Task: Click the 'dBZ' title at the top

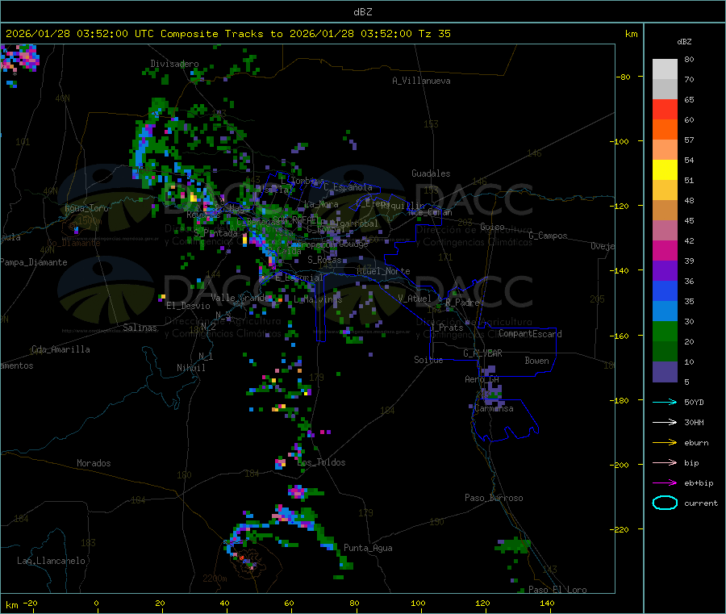Action: point(362,12)
